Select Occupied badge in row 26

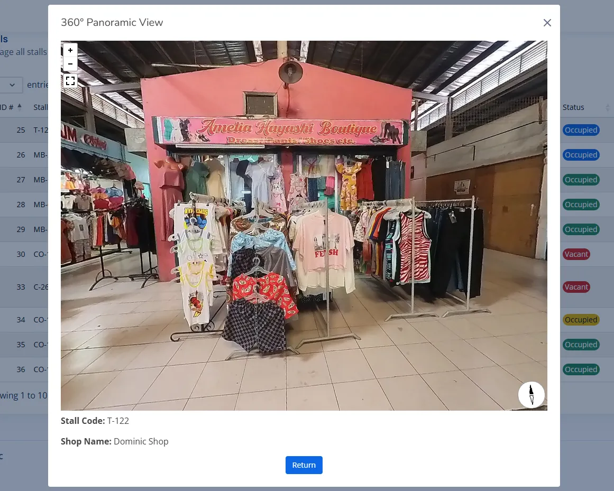(x=581, y=155)
